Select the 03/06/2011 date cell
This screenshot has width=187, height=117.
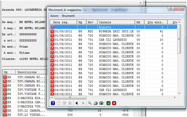tap(63, 82)
